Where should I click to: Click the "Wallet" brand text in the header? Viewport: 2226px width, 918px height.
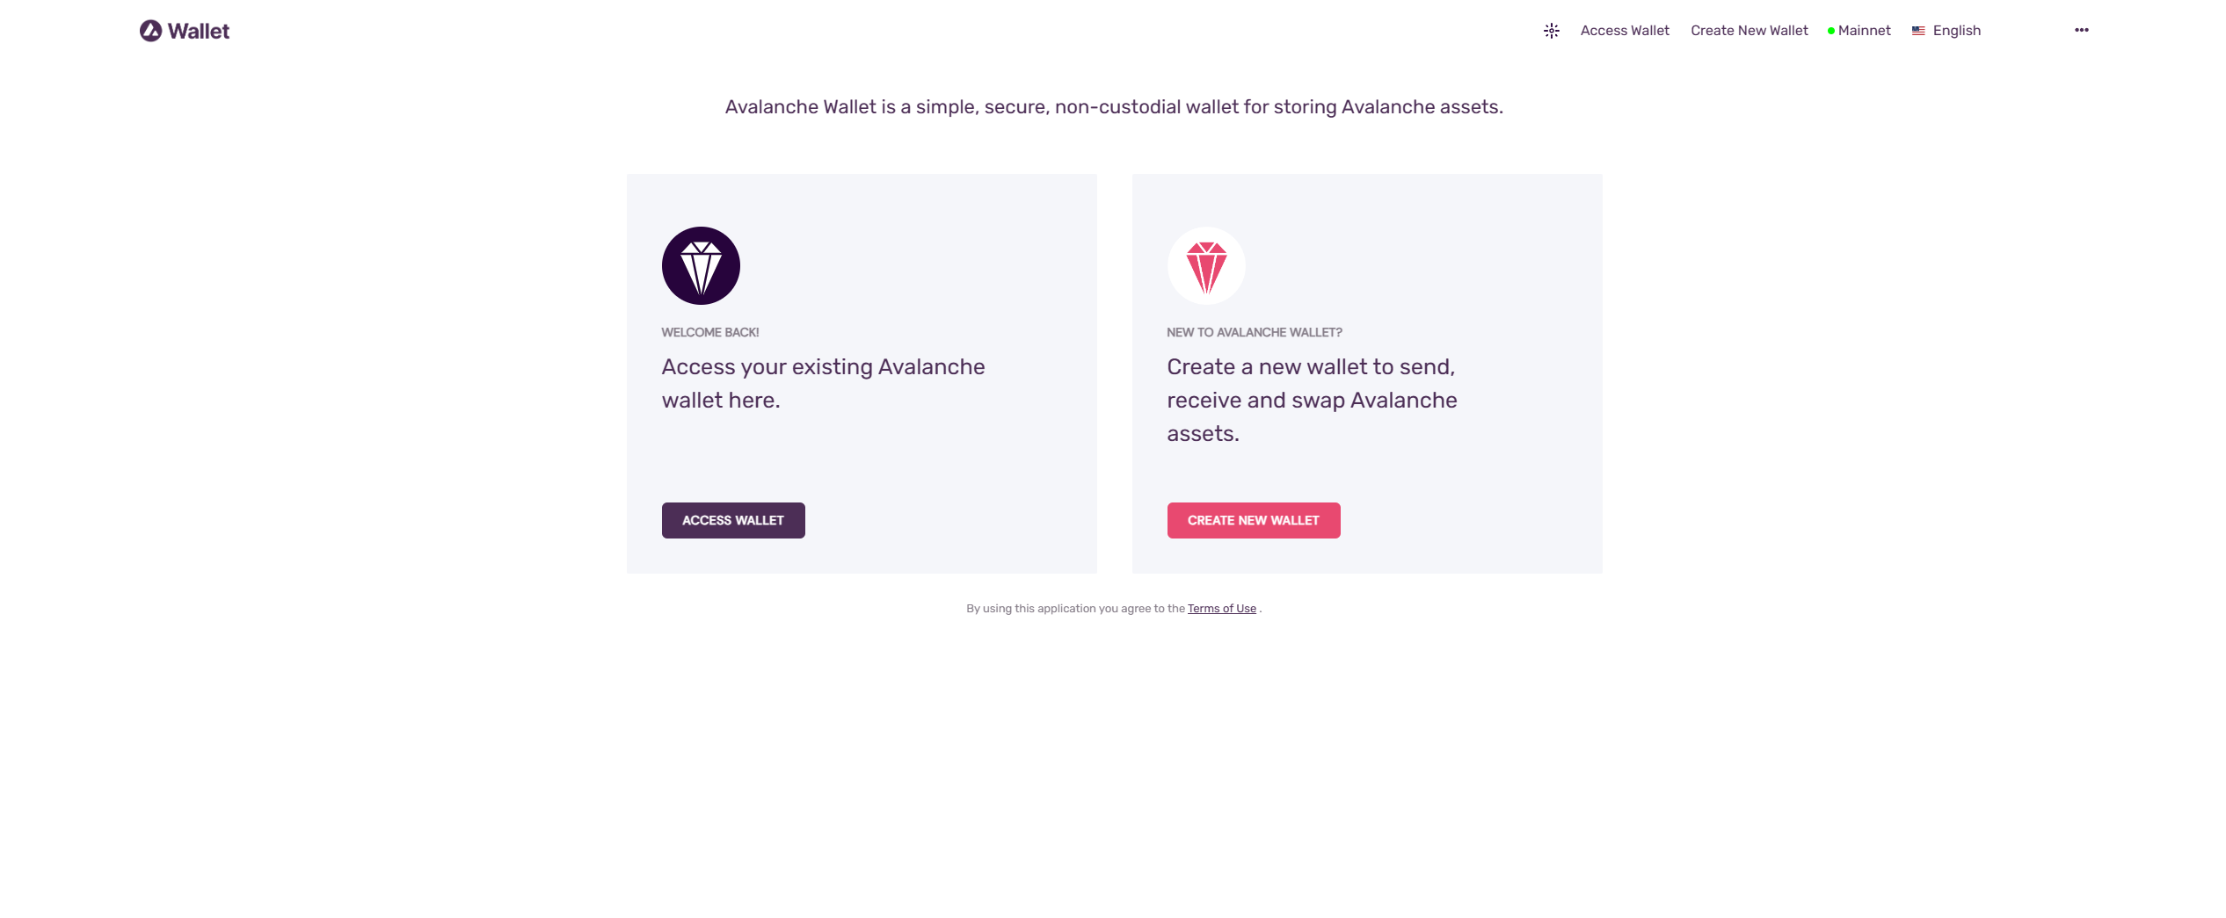point(199,32)
